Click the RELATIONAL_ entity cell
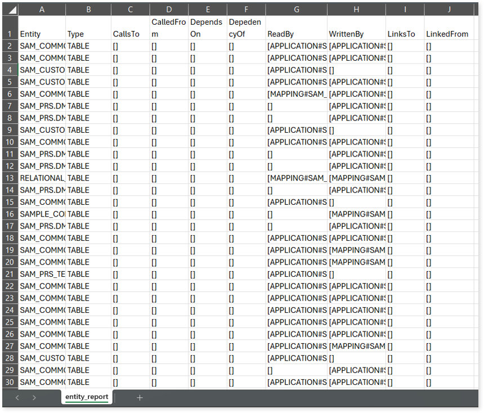The width and height of the screenshot is (484, 413). pyautogui.click(x=42, y=178)
